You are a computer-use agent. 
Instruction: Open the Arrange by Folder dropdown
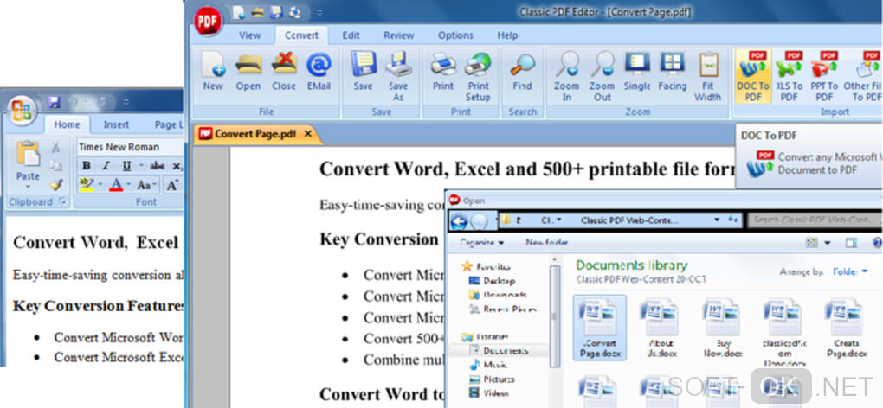coord(850,272)
